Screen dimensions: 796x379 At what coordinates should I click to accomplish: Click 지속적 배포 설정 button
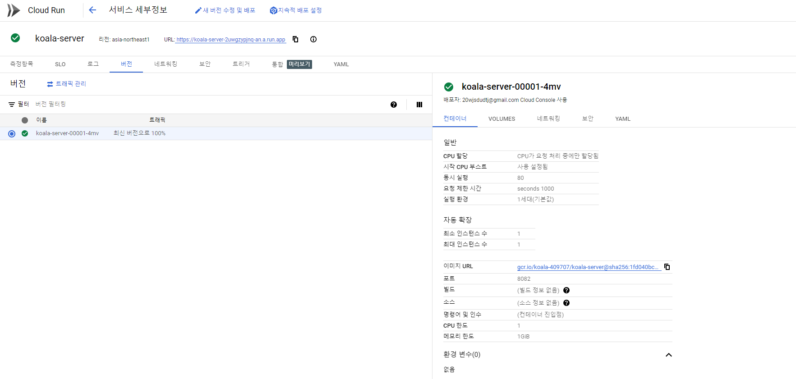[x=296, y=10]
